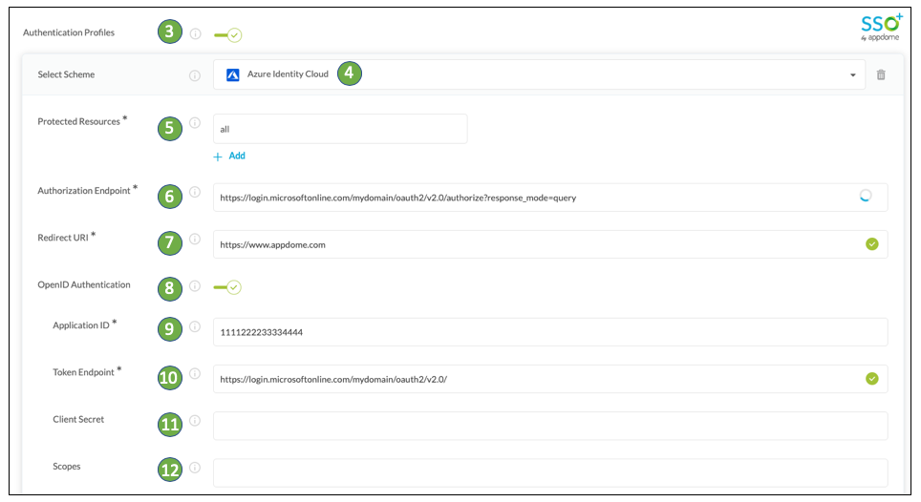Toggle OpenID Authentication switch
Image resolution: width=921 pixels, height=502 pixels.
227,287
